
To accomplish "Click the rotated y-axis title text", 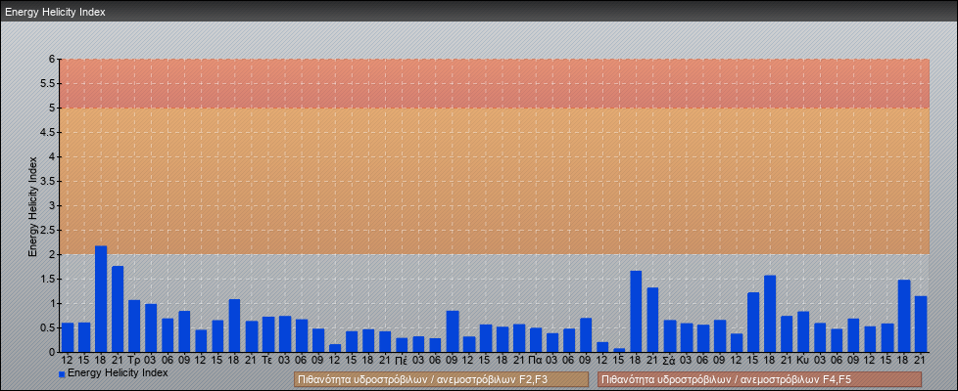I will 32,205.
